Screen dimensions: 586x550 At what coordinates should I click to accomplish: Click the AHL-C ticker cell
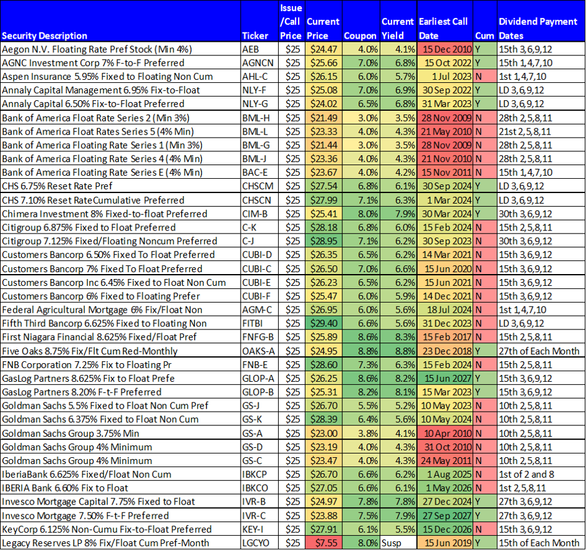tap(259, 77)
